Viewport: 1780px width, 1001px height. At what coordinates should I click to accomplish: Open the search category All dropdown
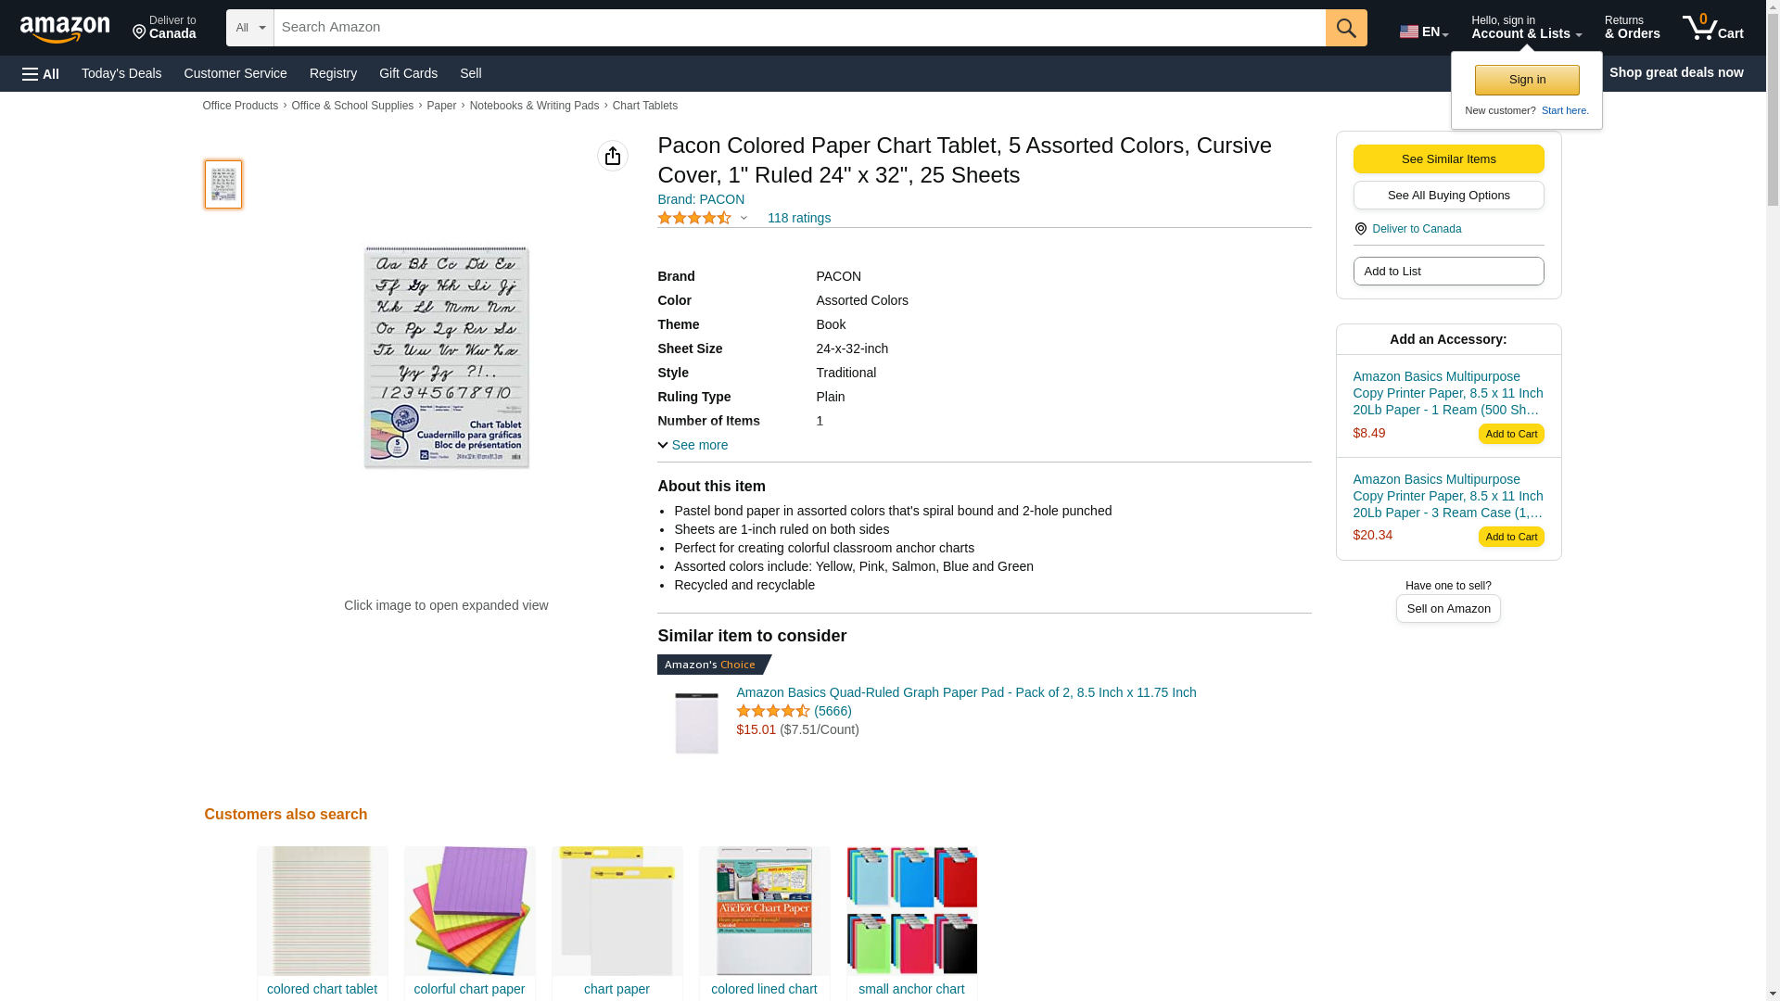[249, 28]
